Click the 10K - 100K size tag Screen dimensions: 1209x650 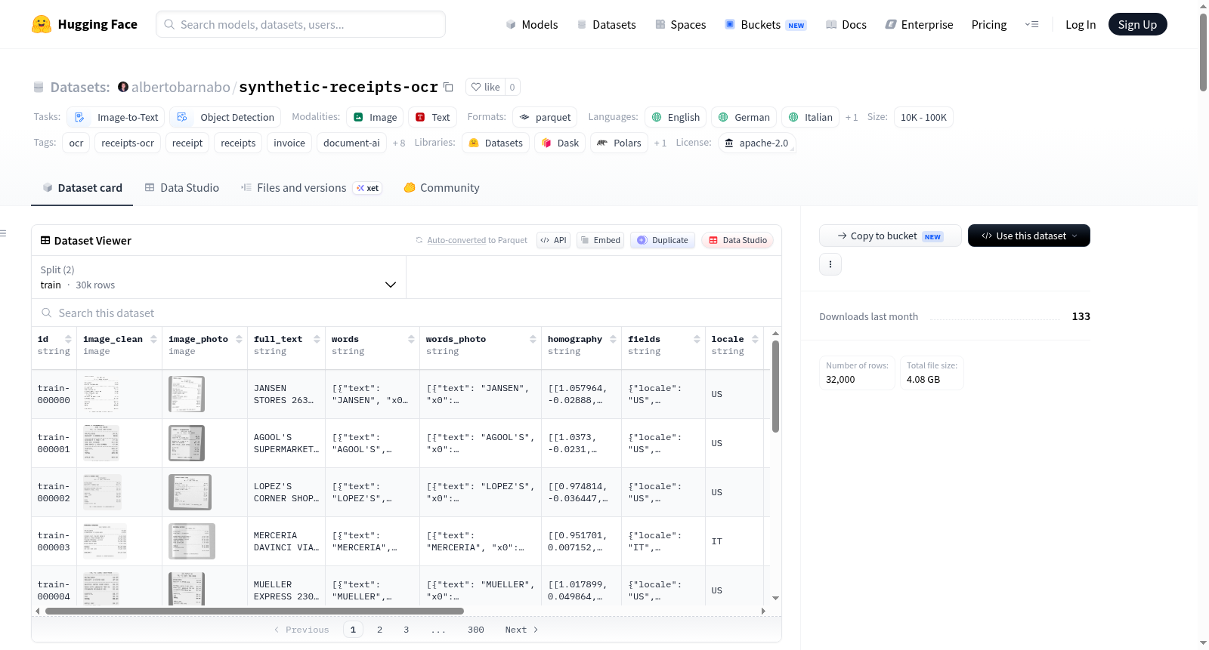click(923, 117)
